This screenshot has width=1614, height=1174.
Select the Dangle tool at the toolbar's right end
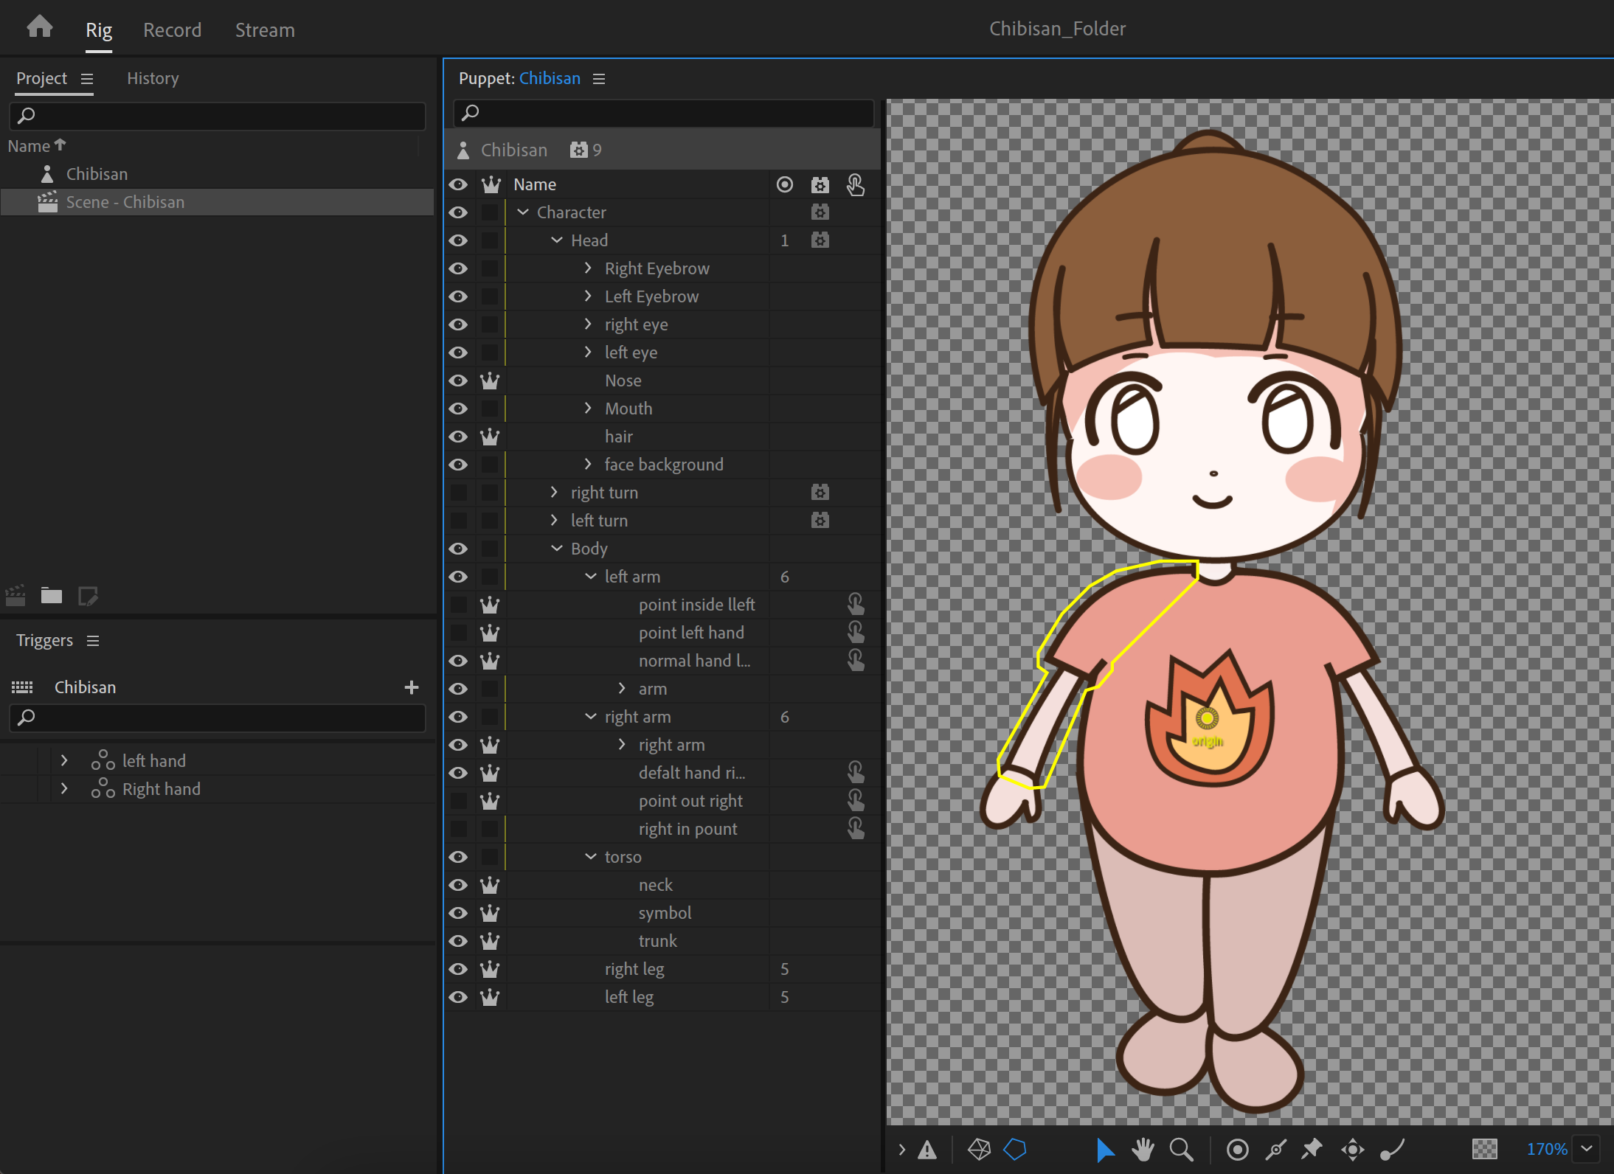tap(1393, 1149)
